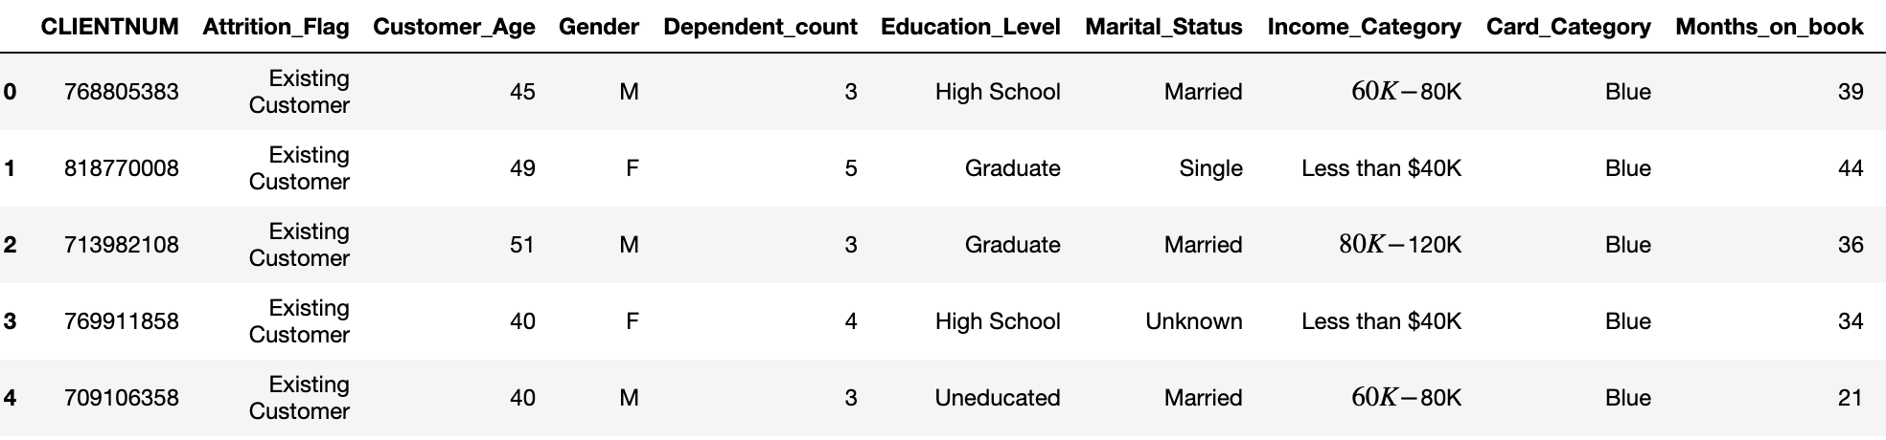Click client number 818770008
The height and width of the screenshot is (440, 1886).
click(122, 168)
